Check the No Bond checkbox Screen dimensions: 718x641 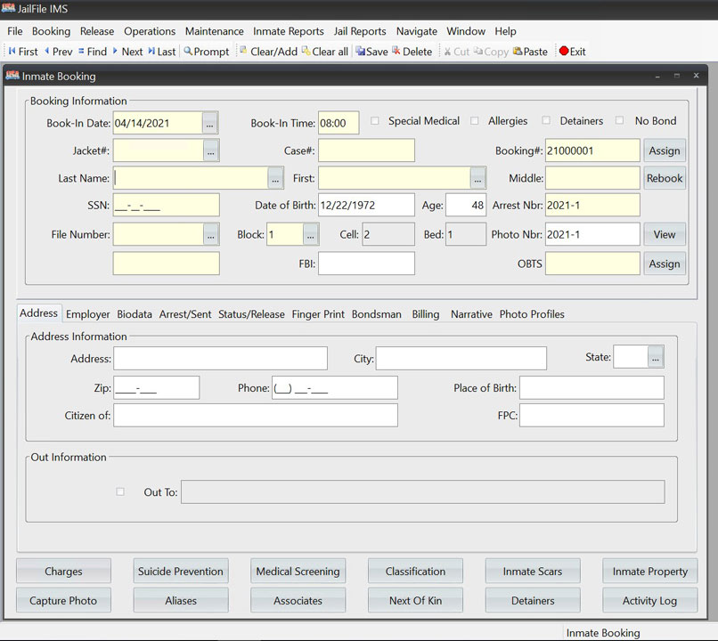tap(620, 121)
